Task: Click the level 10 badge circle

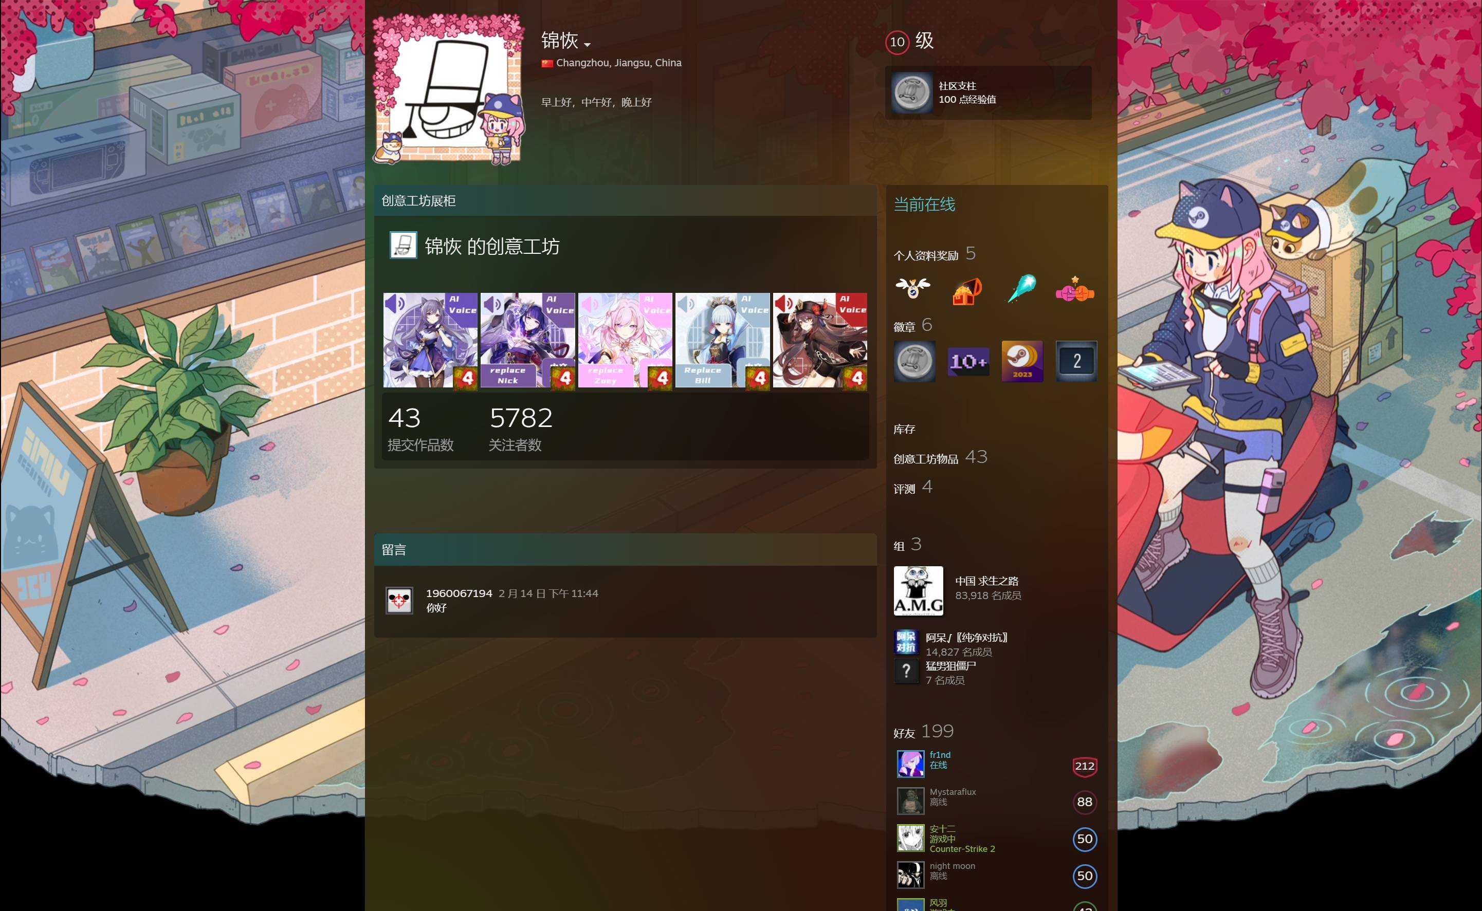Action: [x=897, y=42]
